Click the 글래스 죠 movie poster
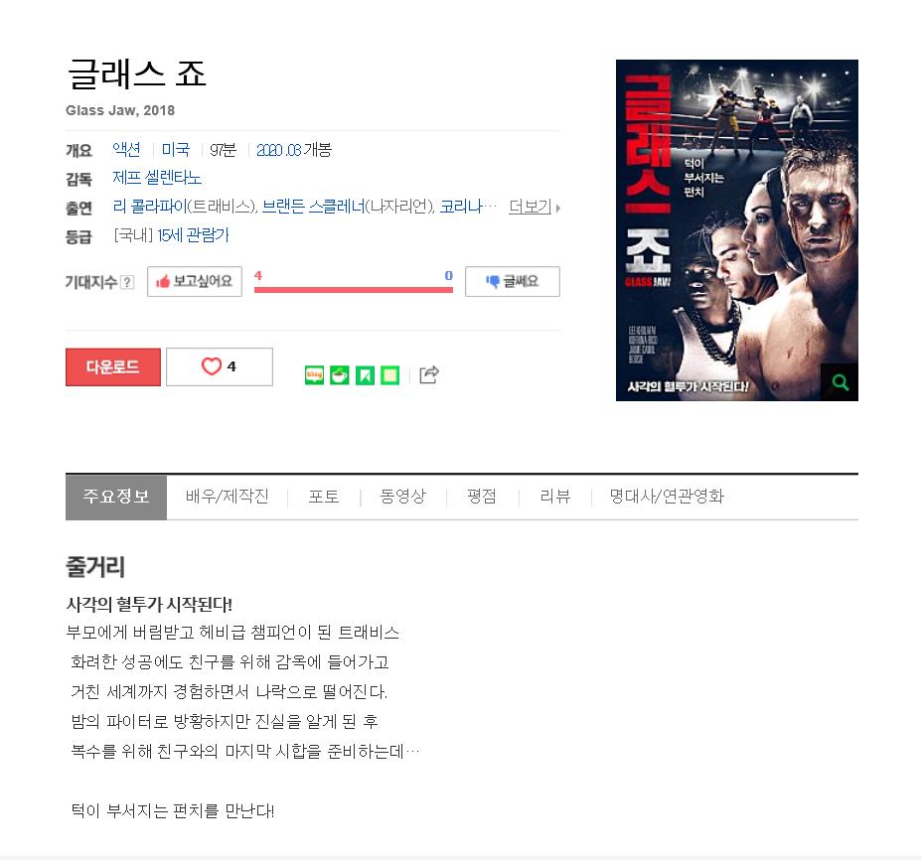This screenshot has width=921, height=864. click(x=736, y=230)
